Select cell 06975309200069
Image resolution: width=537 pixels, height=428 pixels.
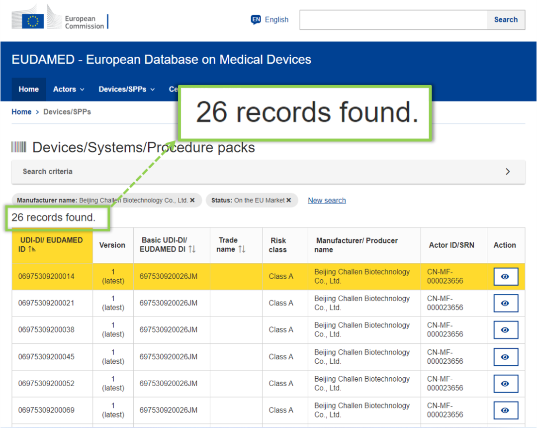pos(52,411)
